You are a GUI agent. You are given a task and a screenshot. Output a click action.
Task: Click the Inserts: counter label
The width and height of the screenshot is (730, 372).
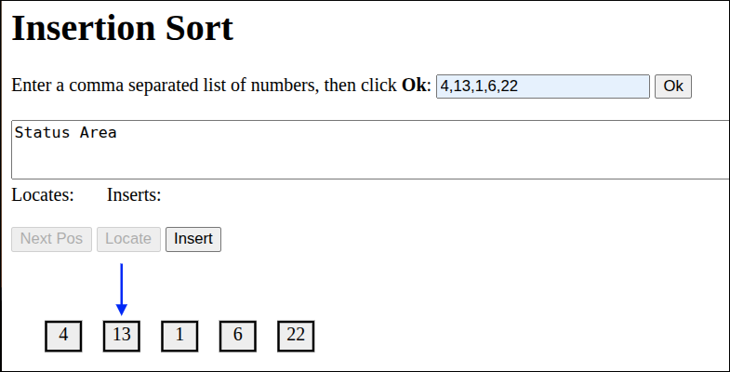coord(134,195)
